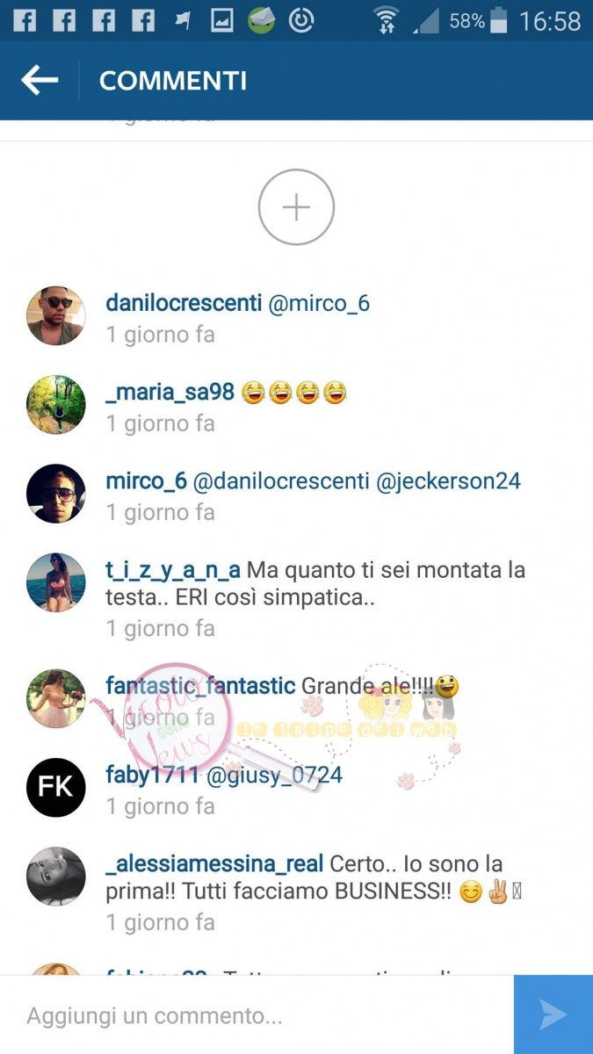Tap the picture notification icon in the status bar
The width and height of the screenshot is (593, 1054).
[222, 20]
